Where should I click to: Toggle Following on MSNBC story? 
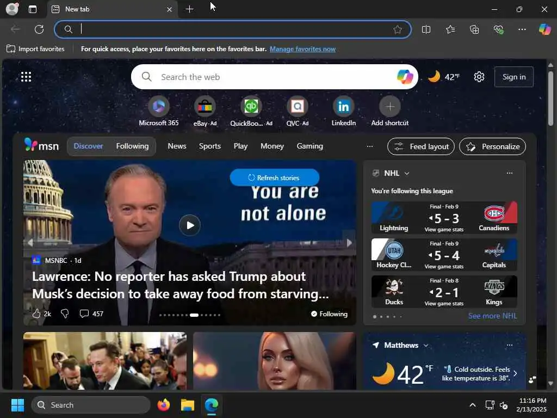point(329,314)
